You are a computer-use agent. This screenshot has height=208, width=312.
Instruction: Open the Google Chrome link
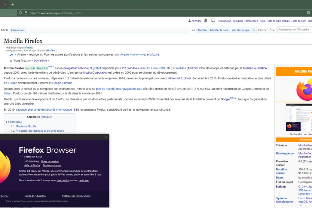[x=62, y=83]
